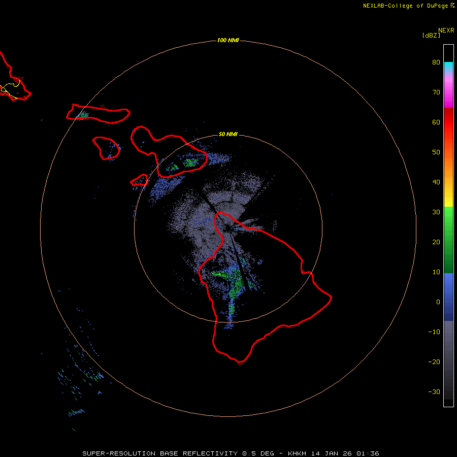457x457 pixels.
Task: Click the 0 dBZ scale value
Action: (x=438, y=302)
